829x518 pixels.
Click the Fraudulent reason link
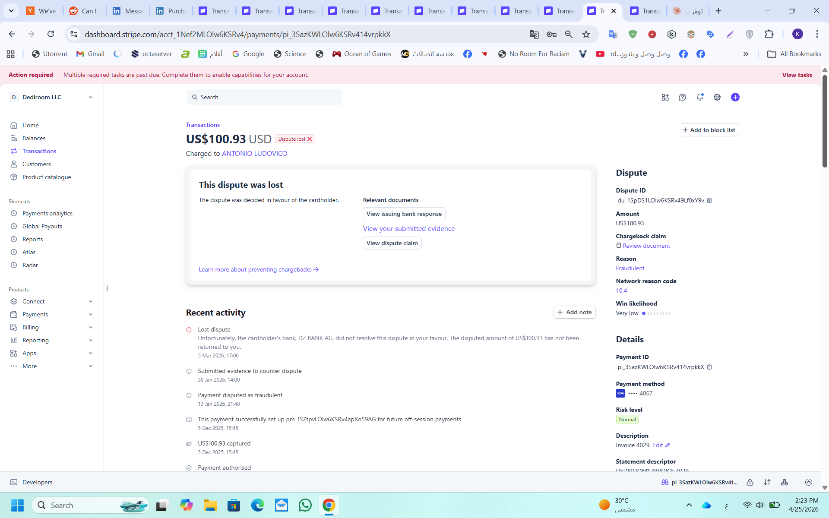630,268
